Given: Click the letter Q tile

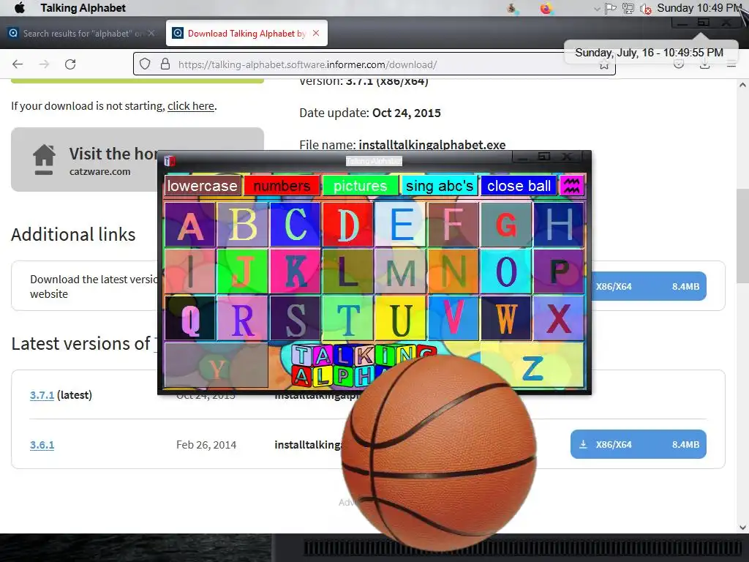Looking at the screenshot, I should [x=190, y=318].
